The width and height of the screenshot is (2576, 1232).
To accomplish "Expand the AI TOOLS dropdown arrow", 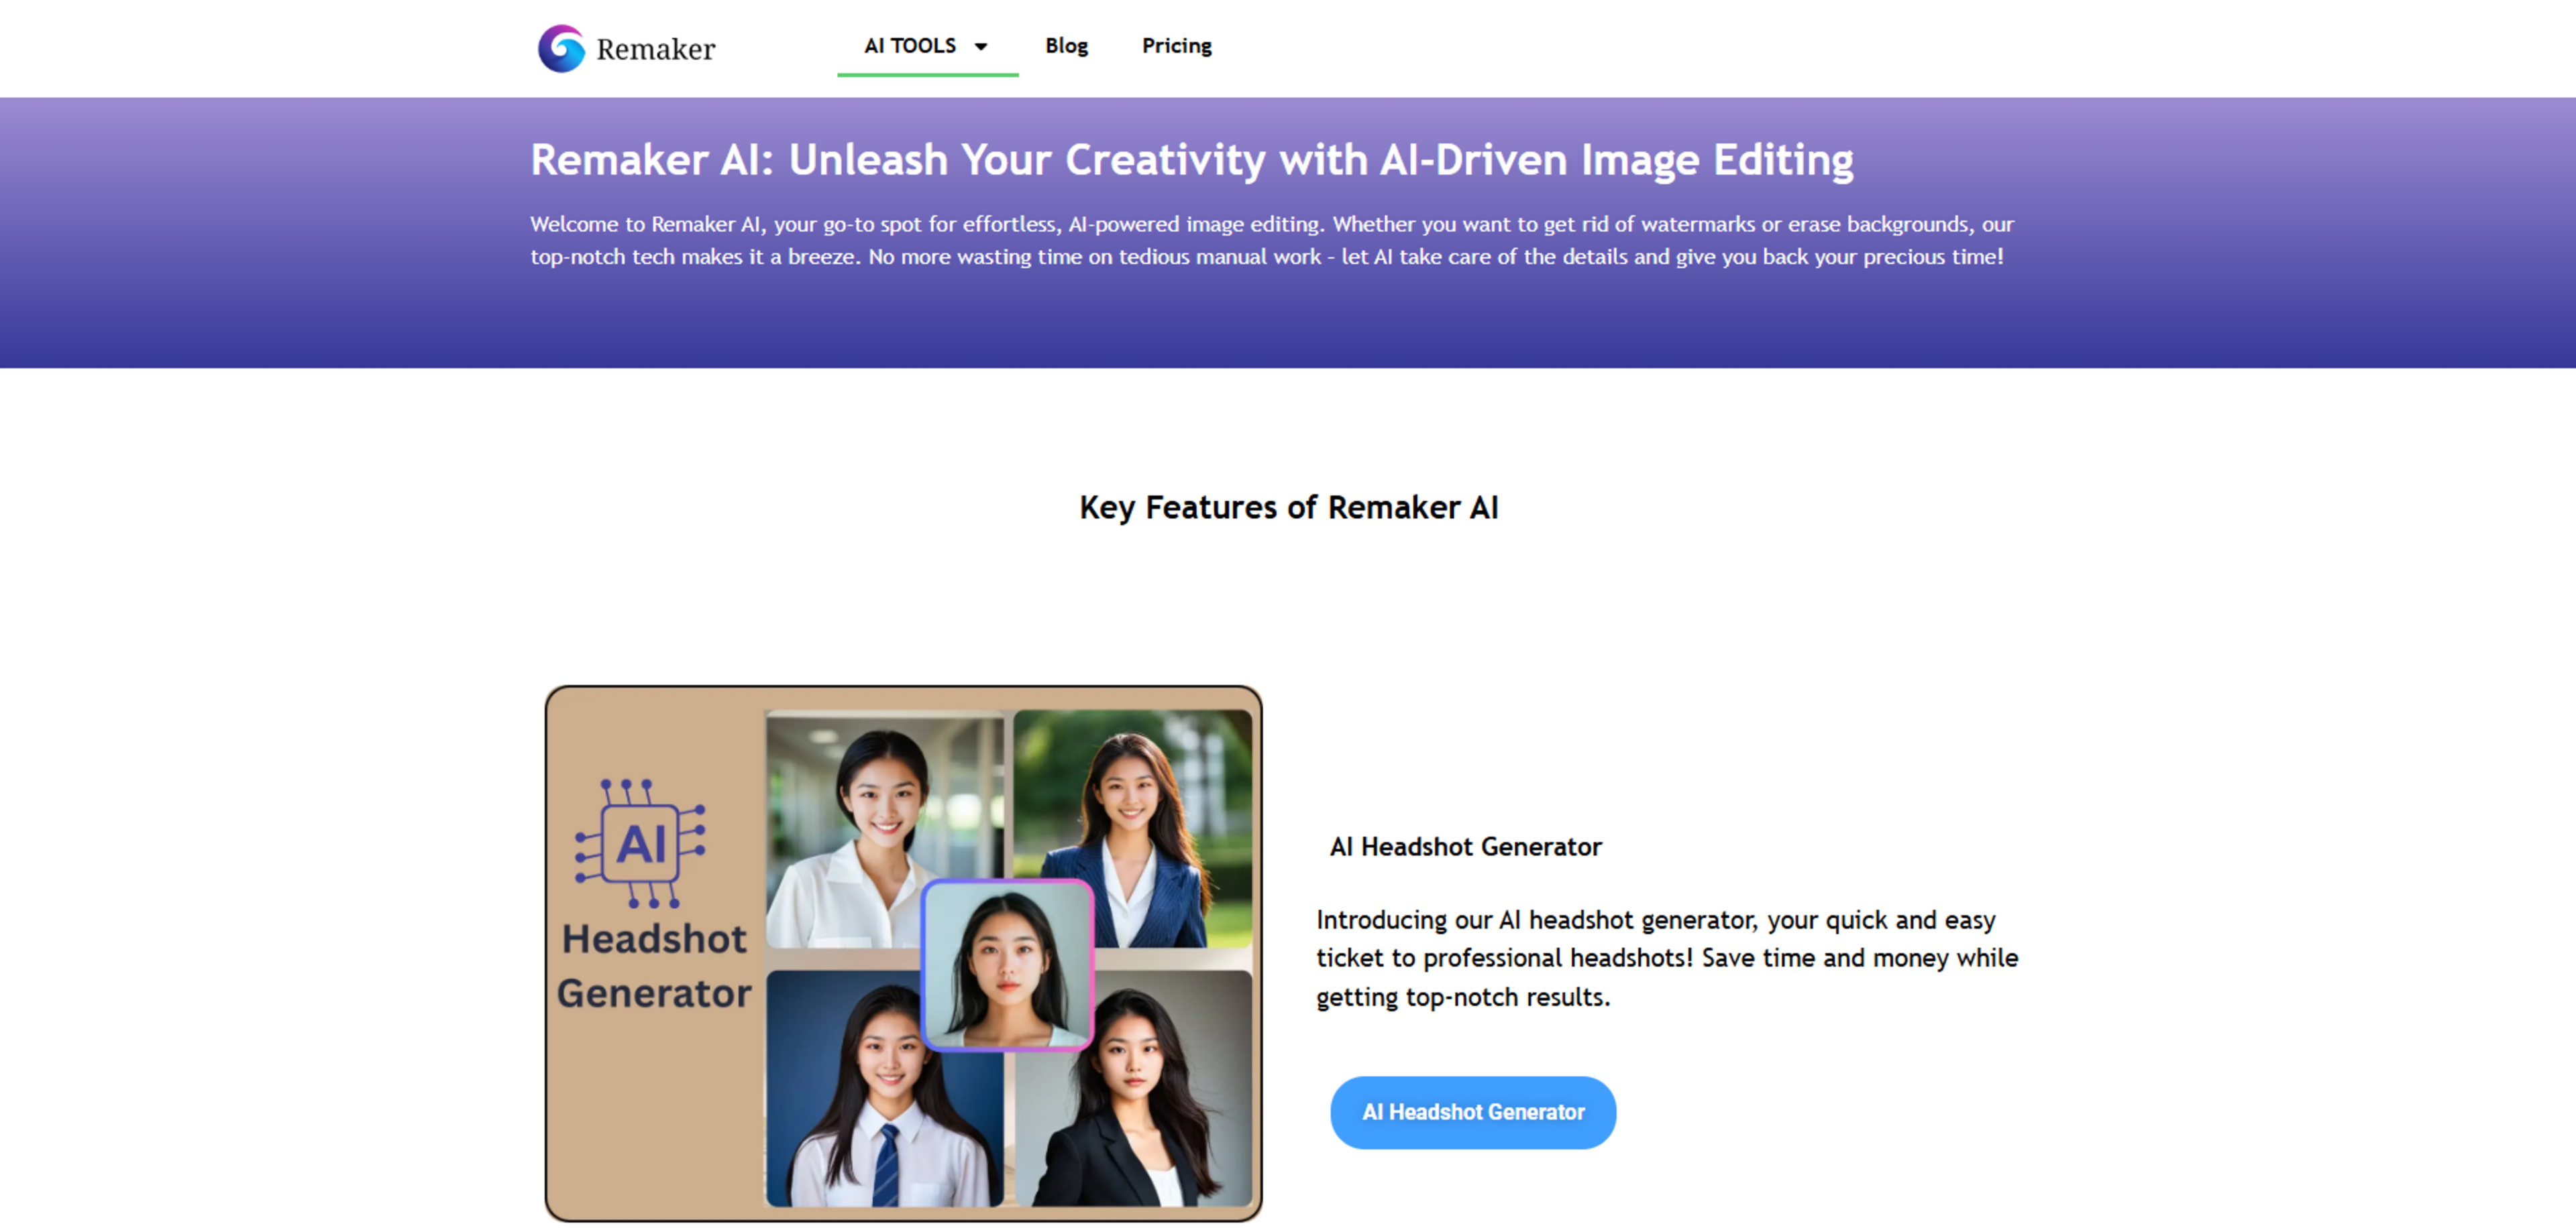I will pyautogui.click(x=981, y=47).
